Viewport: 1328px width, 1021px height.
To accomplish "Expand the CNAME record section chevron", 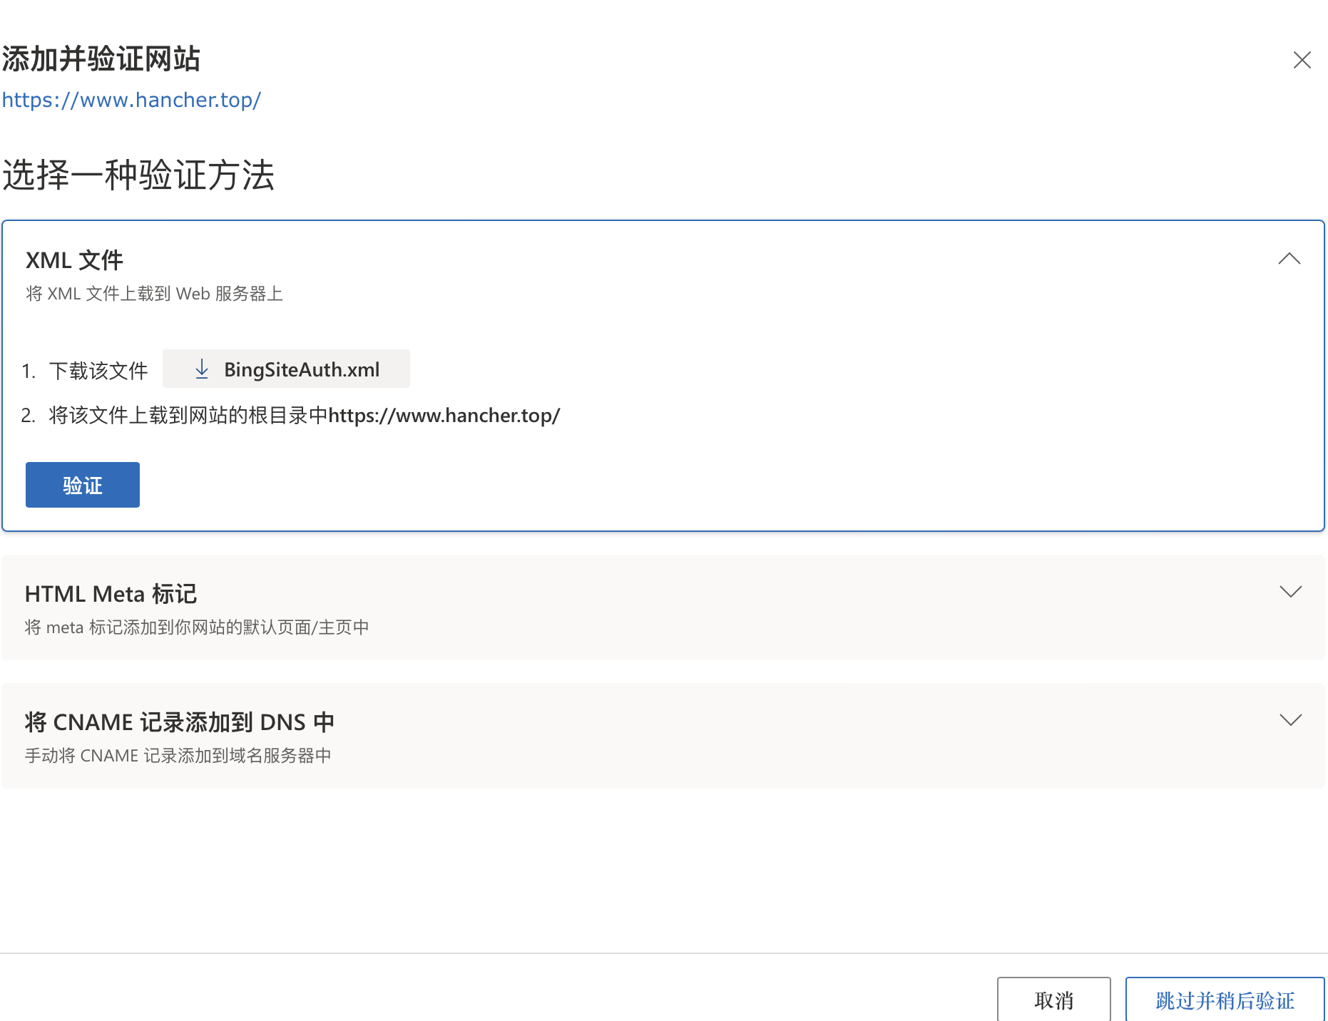I will tap(1290, 720).
